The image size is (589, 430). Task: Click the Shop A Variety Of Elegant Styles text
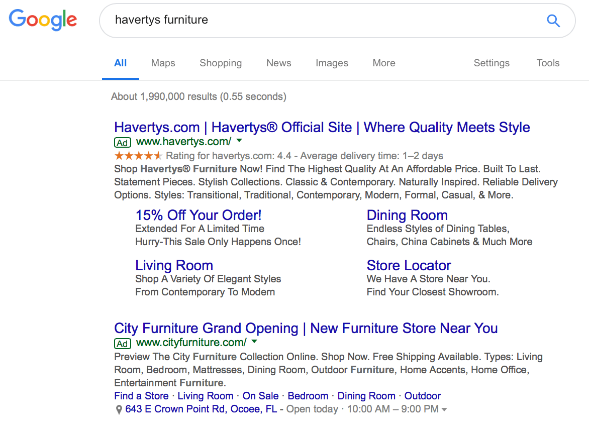click(208, 279)
